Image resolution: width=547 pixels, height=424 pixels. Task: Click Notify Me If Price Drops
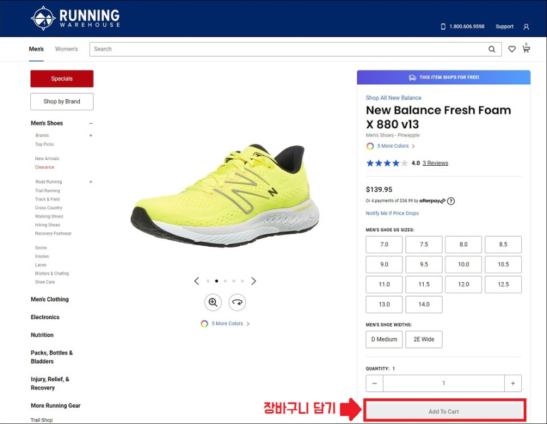point(392,213)
